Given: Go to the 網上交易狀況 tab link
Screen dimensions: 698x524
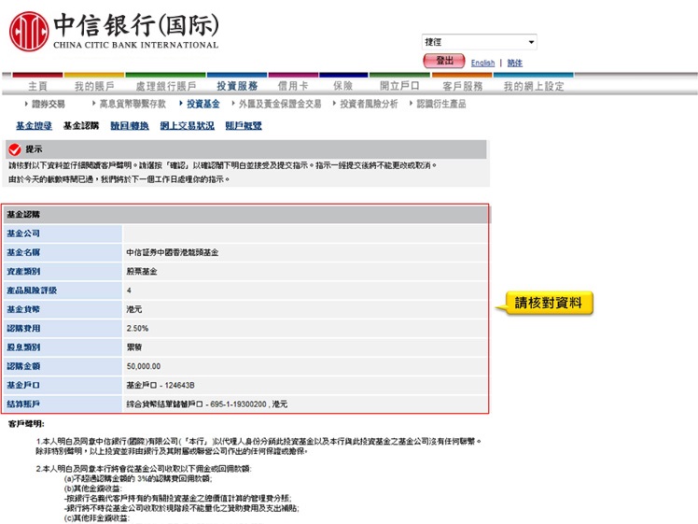Looking at the screenshot, I should [187, 126].
